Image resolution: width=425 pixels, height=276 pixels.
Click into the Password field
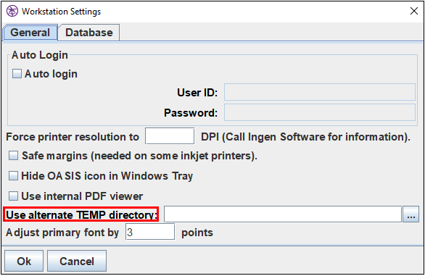click(x=320, y=112)
